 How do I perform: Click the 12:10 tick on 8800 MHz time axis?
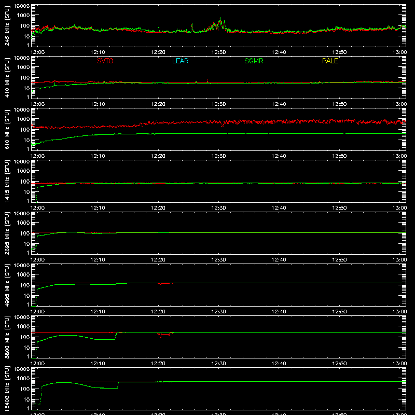tap(98, 364)
